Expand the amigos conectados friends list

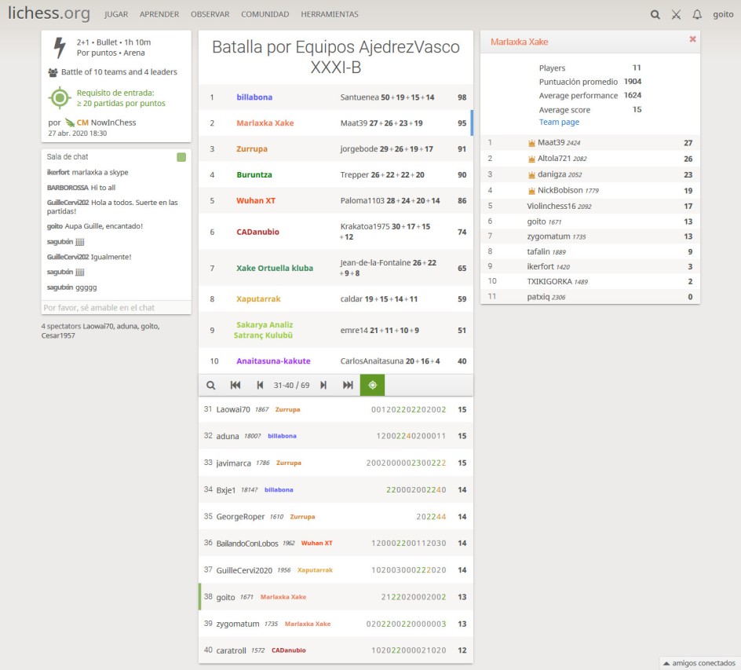click(x=699, y=662)
